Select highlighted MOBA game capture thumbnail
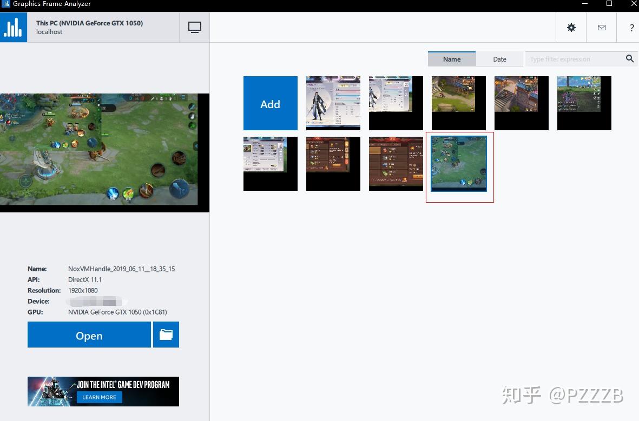639x421 pixels. [459, 164]
